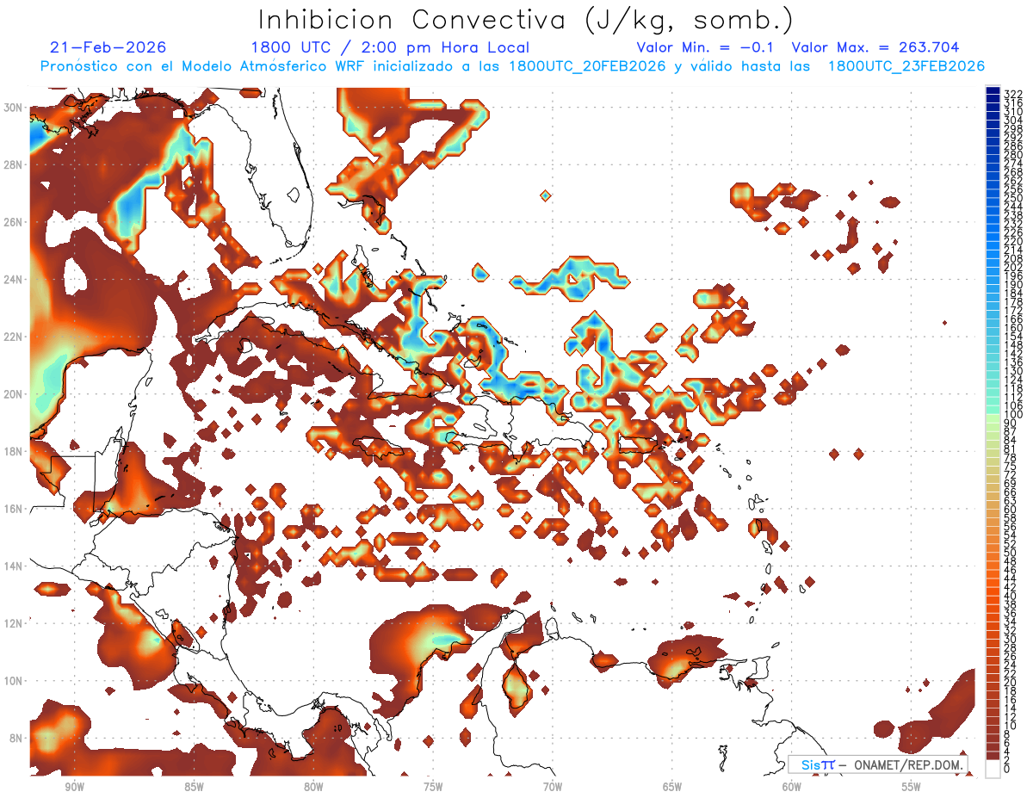
Task: Click the colorbar value '60'
Action: (x=1011, y=509)
